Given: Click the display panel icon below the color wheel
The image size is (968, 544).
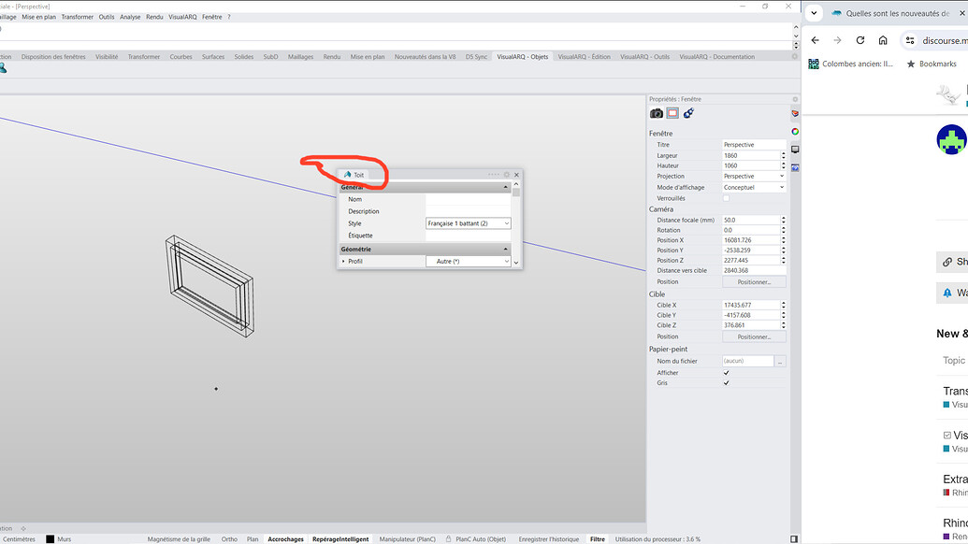Looking at the screenshot, I should click(x=795, y=148).
